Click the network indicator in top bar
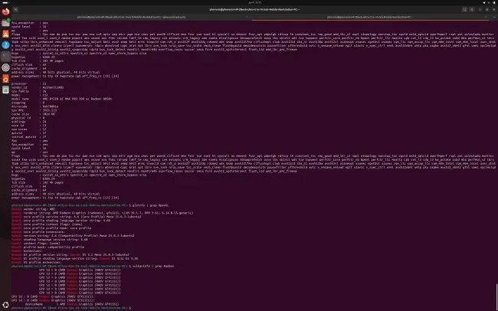 click(484, 2)
